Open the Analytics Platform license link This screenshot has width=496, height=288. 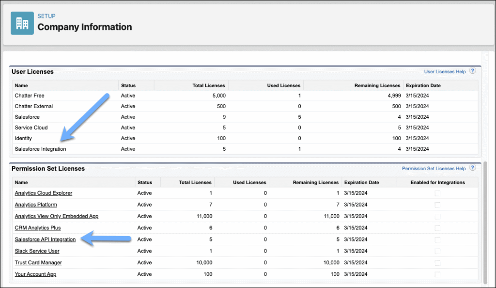point(36,205)
